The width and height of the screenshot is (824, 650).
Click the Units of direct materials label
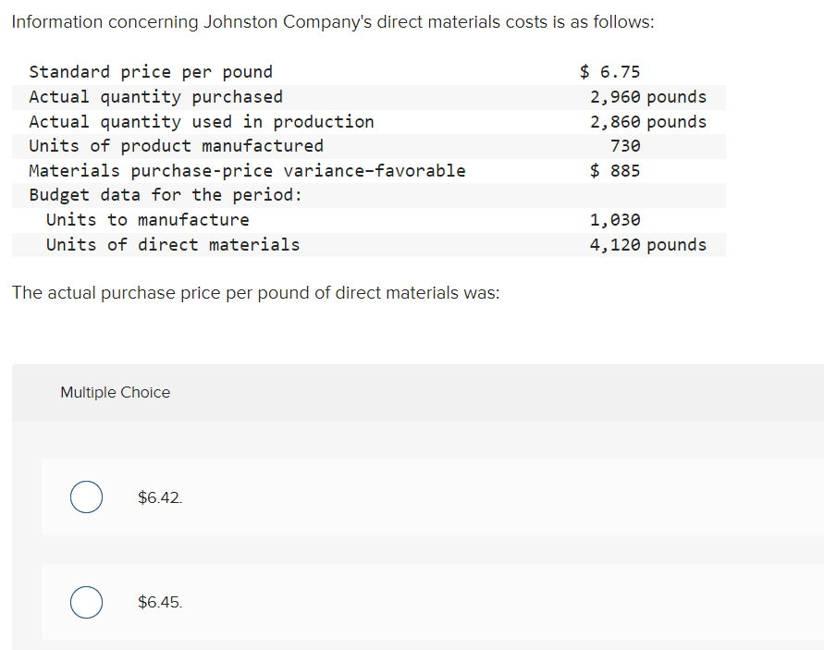[x=173, y=245]
